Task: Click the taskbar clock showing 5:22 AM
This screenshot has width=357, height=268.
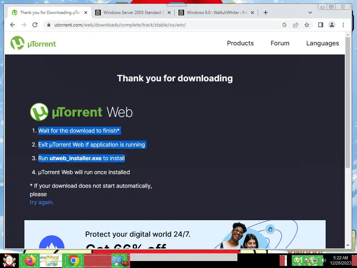Action: [x=341, y=260]
